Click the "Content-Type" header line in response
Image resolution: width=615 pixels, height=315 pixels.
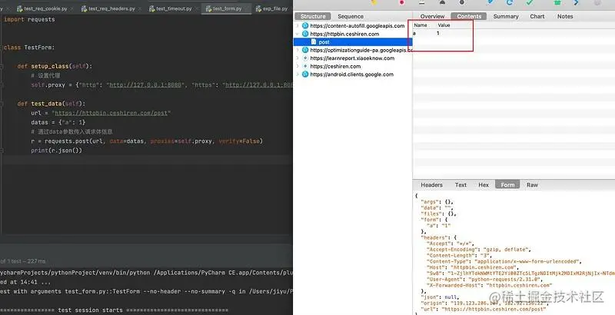tap(504, 261)
